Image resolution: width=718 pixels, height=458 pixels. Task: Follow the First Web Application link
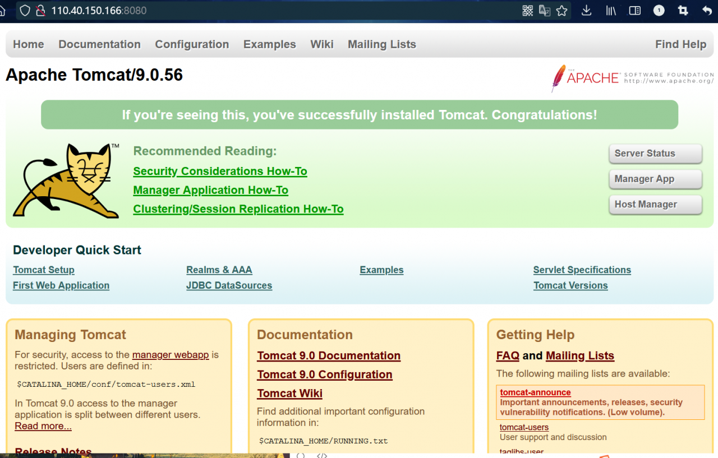click(x=61, y=285)
